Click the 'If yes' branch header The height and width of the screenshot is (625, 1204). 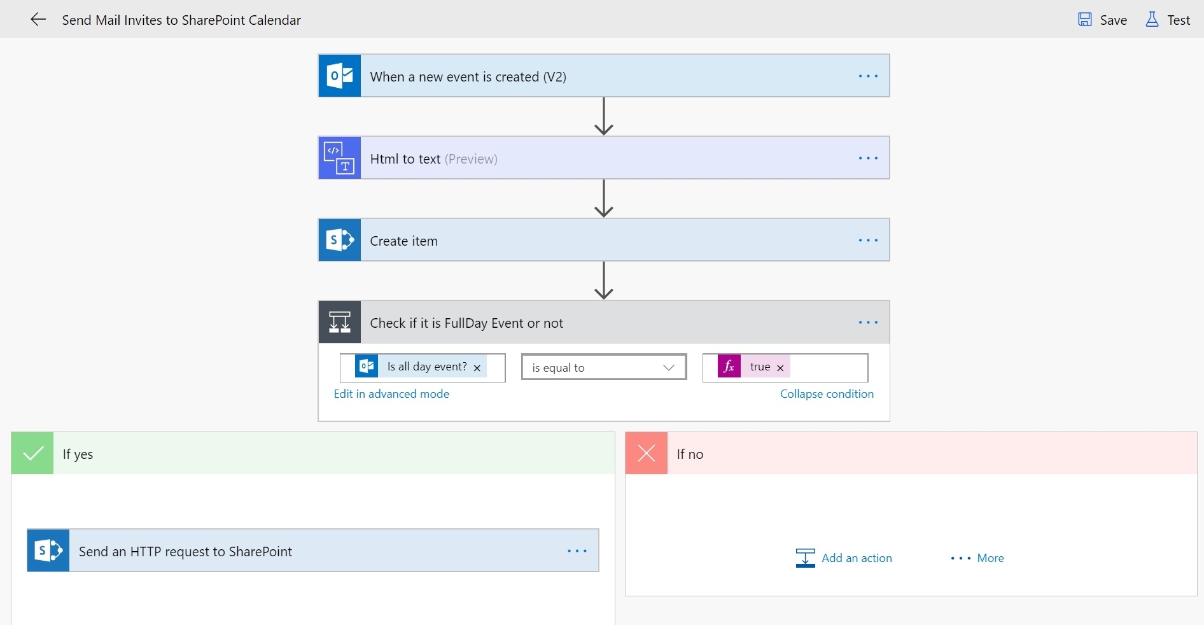[x=313, y=453]
